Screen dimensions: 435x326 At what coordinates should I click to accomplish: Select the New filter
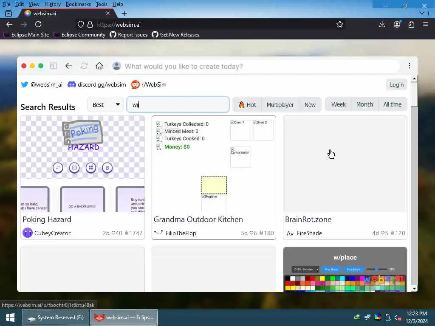point(310,105)
